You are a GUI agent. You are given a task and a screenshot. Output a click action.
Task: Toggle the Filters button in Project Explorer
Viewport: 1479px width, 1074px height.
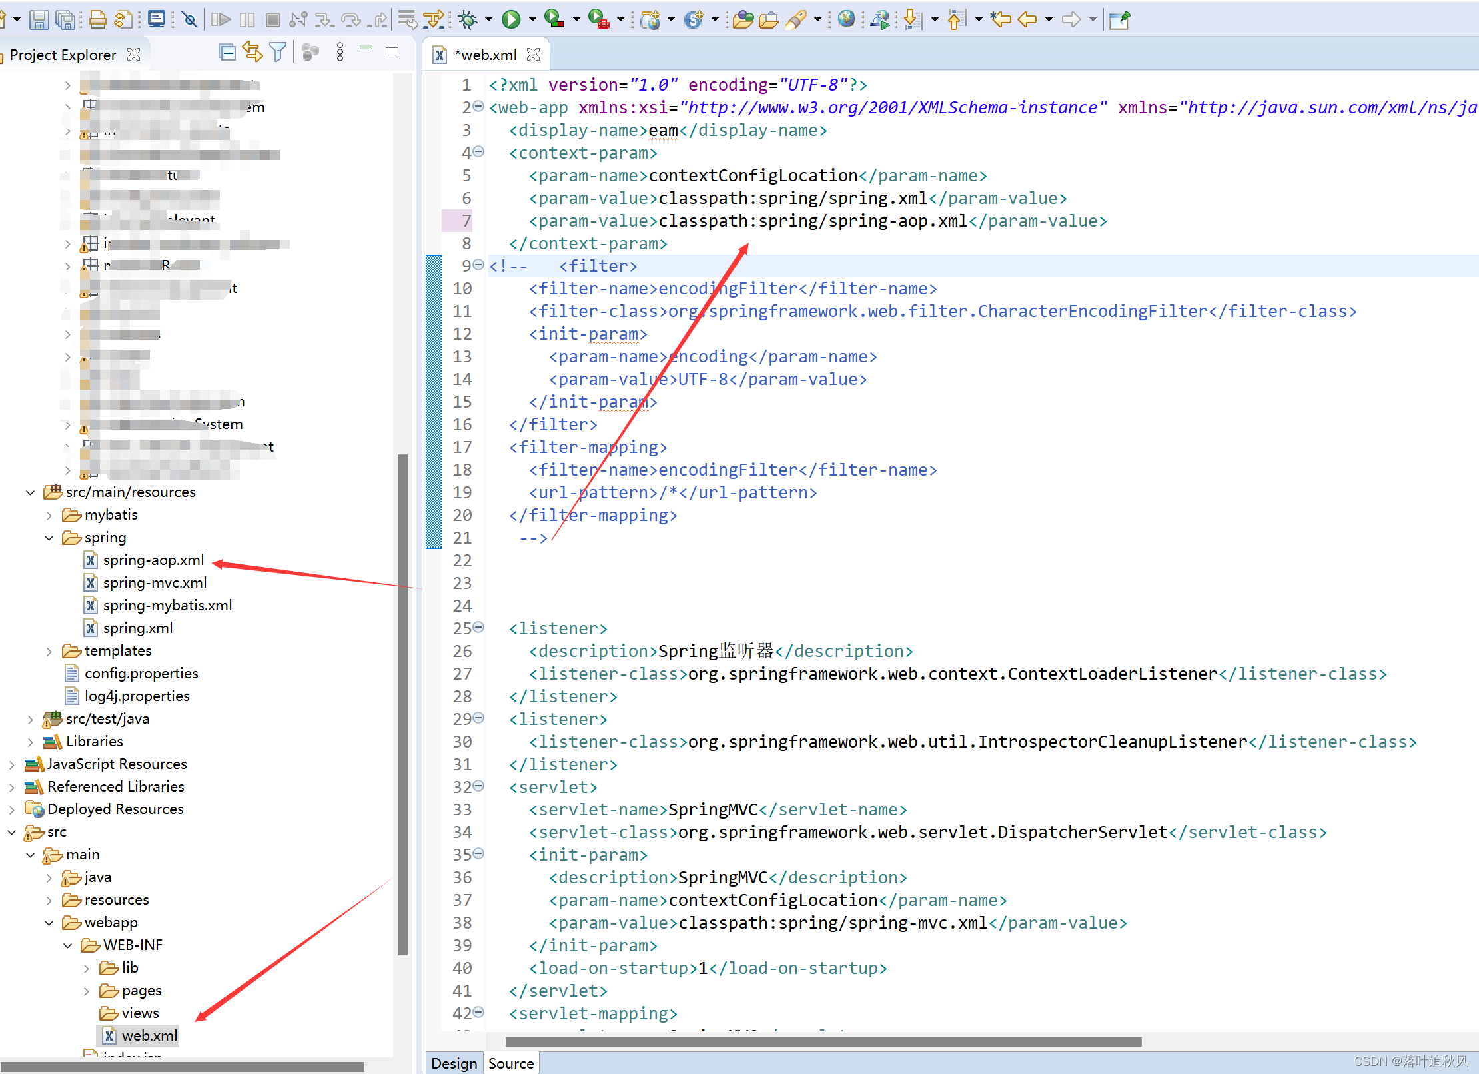[277, 51]
